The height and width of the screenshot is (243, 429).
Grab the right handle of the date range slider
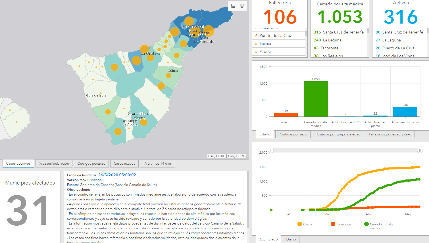click(420, 150)
